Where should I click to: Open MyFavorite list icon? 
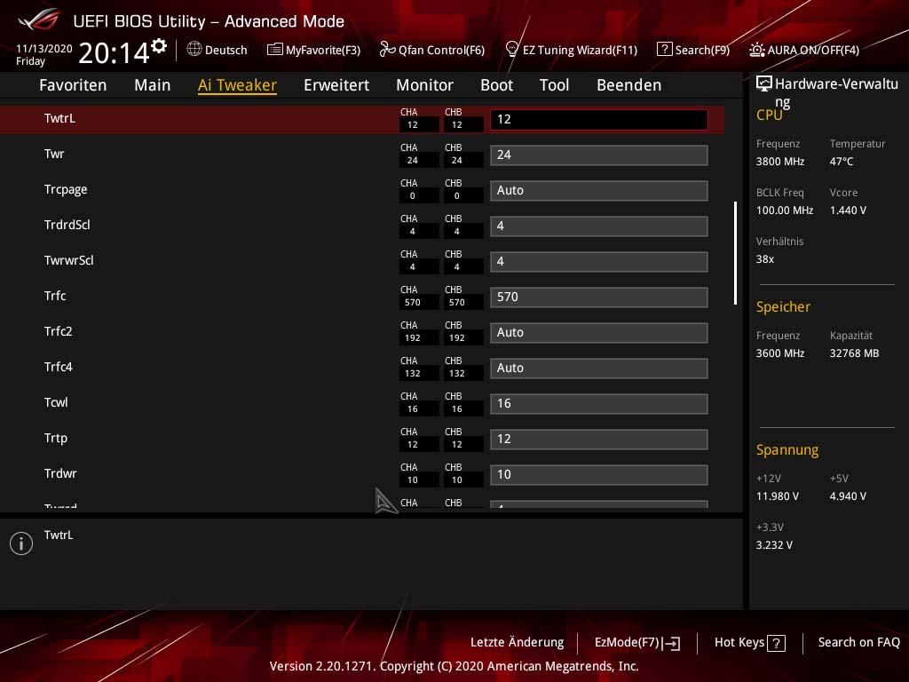pyautogui.click(x=275, y=50)
